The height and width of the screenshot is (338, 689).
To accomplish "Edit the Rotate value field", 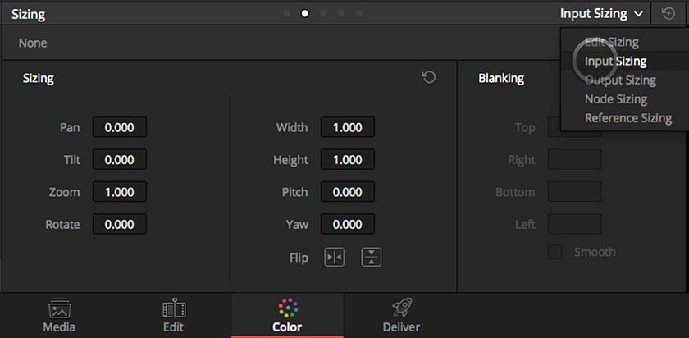I will 120,224.
